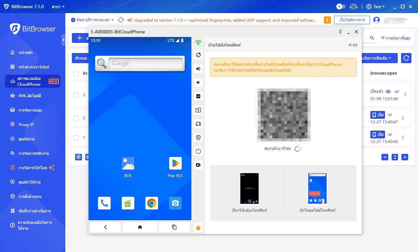Pin the BitCloudPhone window
This screenshot has width=418, height=252.
point(340,32)
